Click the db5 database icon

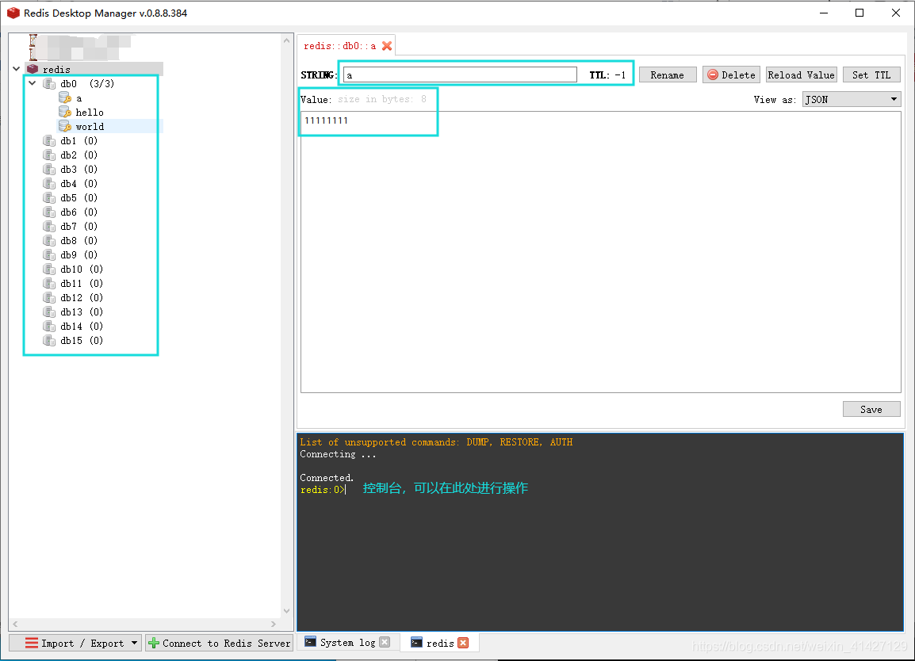(x=50, y=198)
